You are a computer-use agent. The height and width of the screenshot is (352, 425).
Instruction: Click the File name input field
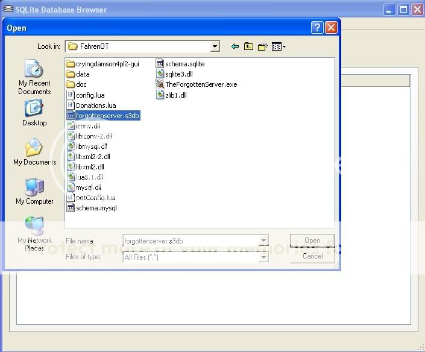[191, 240]
